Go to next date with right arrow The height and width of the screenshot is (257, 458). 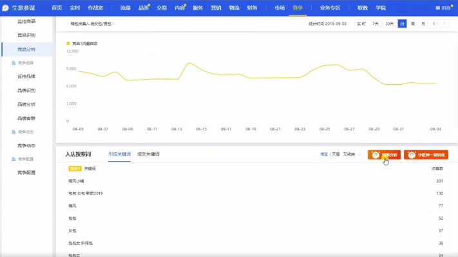[444, 24]
